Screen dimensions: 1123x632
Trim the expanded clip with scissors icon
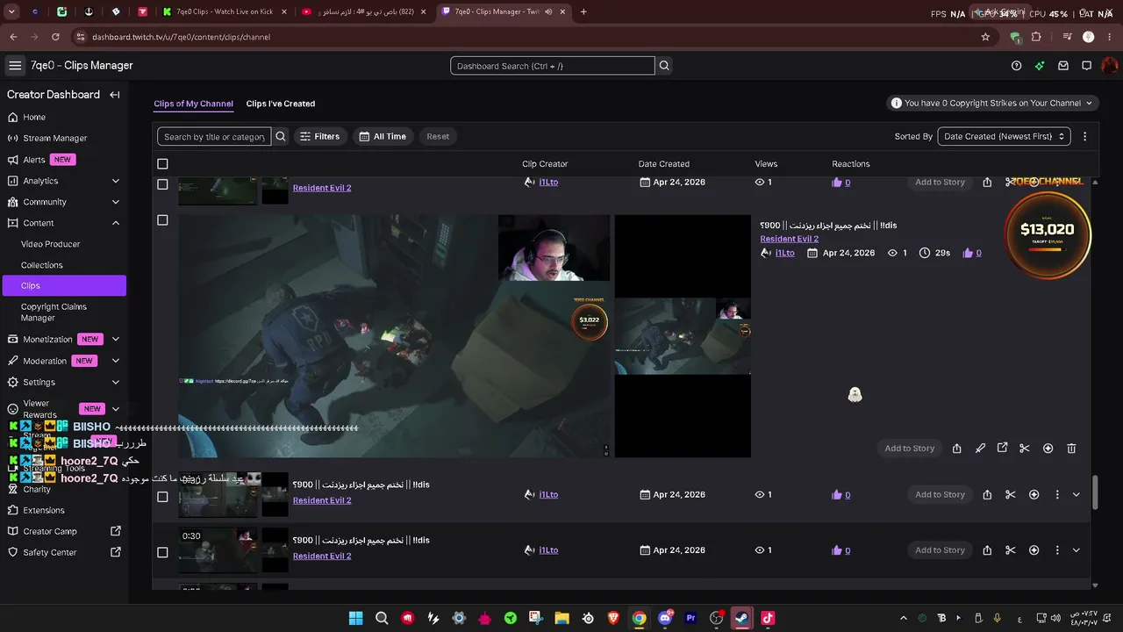click(x=1024, y=449)
